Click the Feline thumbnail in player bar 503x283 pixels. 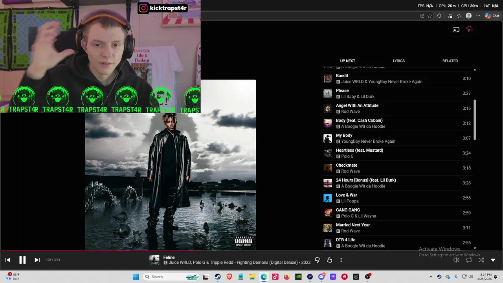(154, 260)
